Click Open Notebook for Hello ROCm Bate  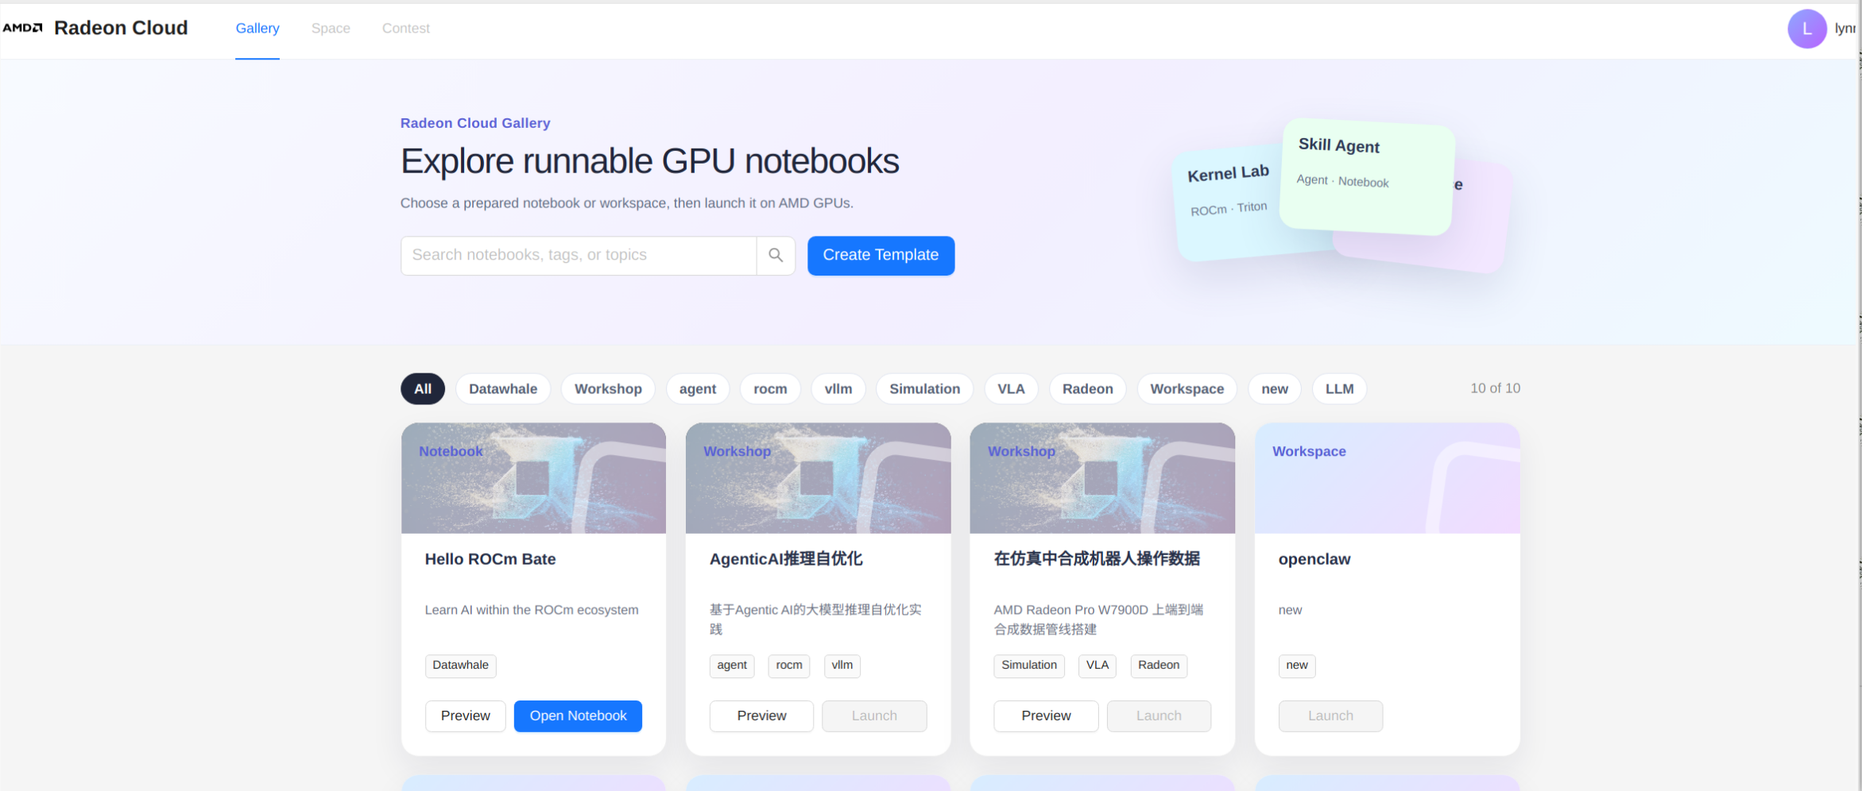point(578,716)
